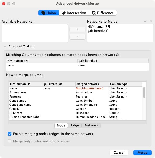Image resolution: width=155 pixels, height=158 pixels.
Task: Click the move-right arrow button
Action: click(x=77, y=29)
